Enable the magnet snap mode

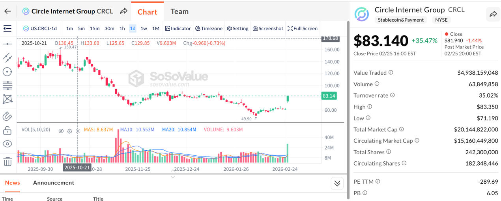click(7, 116)
